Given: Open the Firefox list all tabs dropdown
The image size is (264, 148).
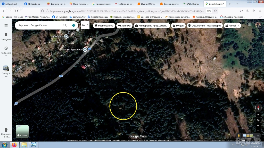Looking at the screenshot, I should pos(236,4).
